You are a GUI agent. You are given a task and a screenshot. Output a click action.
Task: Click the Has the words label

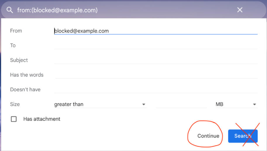click(x=27, y=75)
